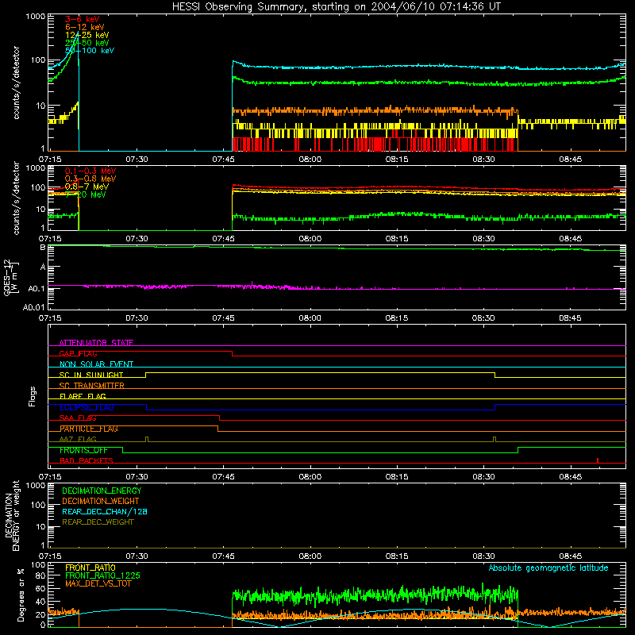635x635 pixels.
Task: Click the first A4Z_FLAG pulse marker
Action: 147,440
